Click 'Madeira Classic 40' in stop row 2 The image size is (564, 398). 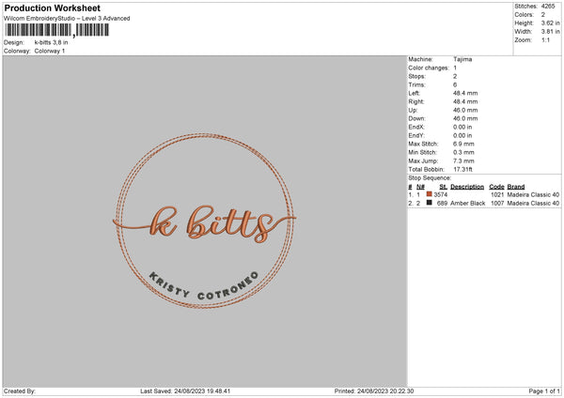533,204
